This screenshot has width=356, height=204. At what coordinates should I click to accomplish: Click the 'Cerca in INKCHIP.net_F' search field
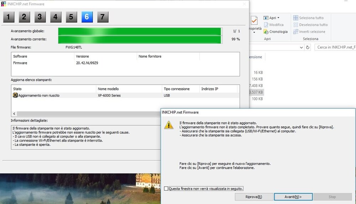pyautogui.click(x=335, y=47)
